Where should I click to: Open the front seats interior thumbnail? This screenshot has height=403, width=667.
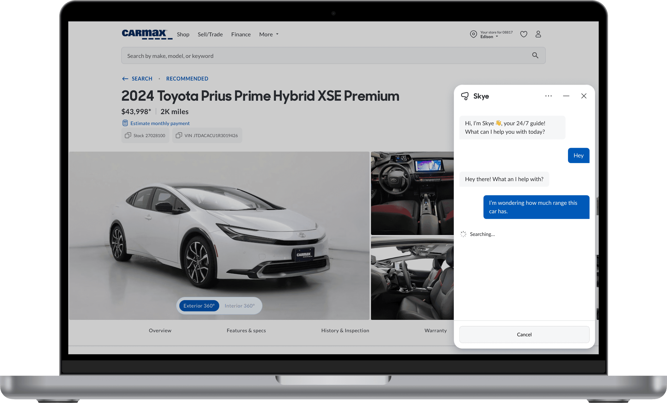tap(412, 278)
